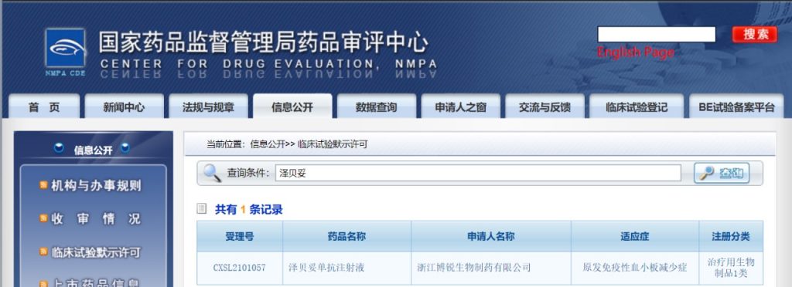Click the top site search box

tap(657, 34)
